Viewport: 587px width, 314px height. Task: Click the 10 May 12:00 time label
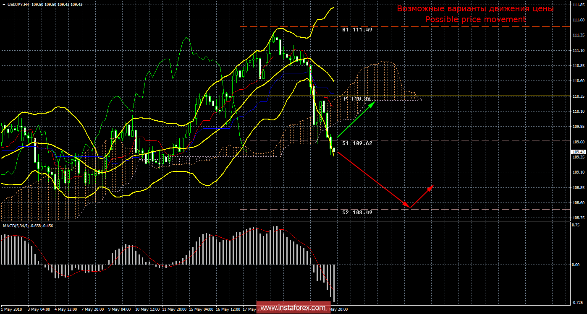click(x=147, y=309)
